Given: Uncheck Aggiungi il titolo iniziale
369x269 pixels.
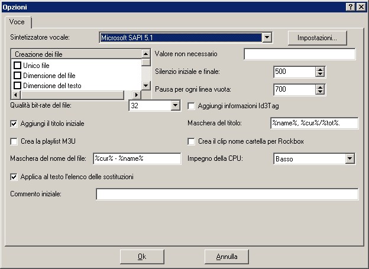Looking at the screenshot, I should [x=15, y=124].
